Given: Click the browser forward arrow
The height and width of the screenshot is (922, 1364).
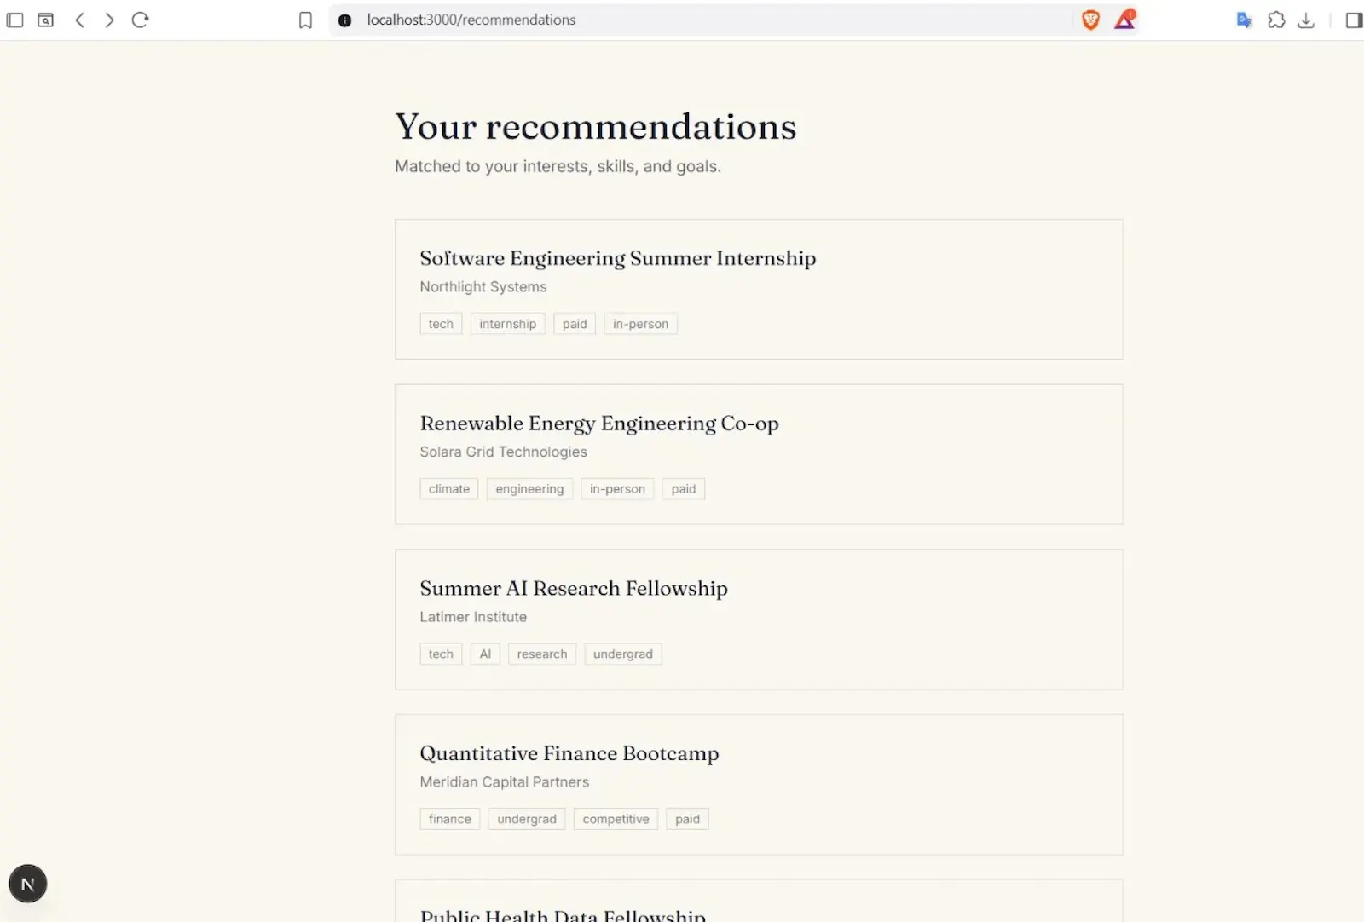Looking at the screenshot, I should tap(109, 20).
